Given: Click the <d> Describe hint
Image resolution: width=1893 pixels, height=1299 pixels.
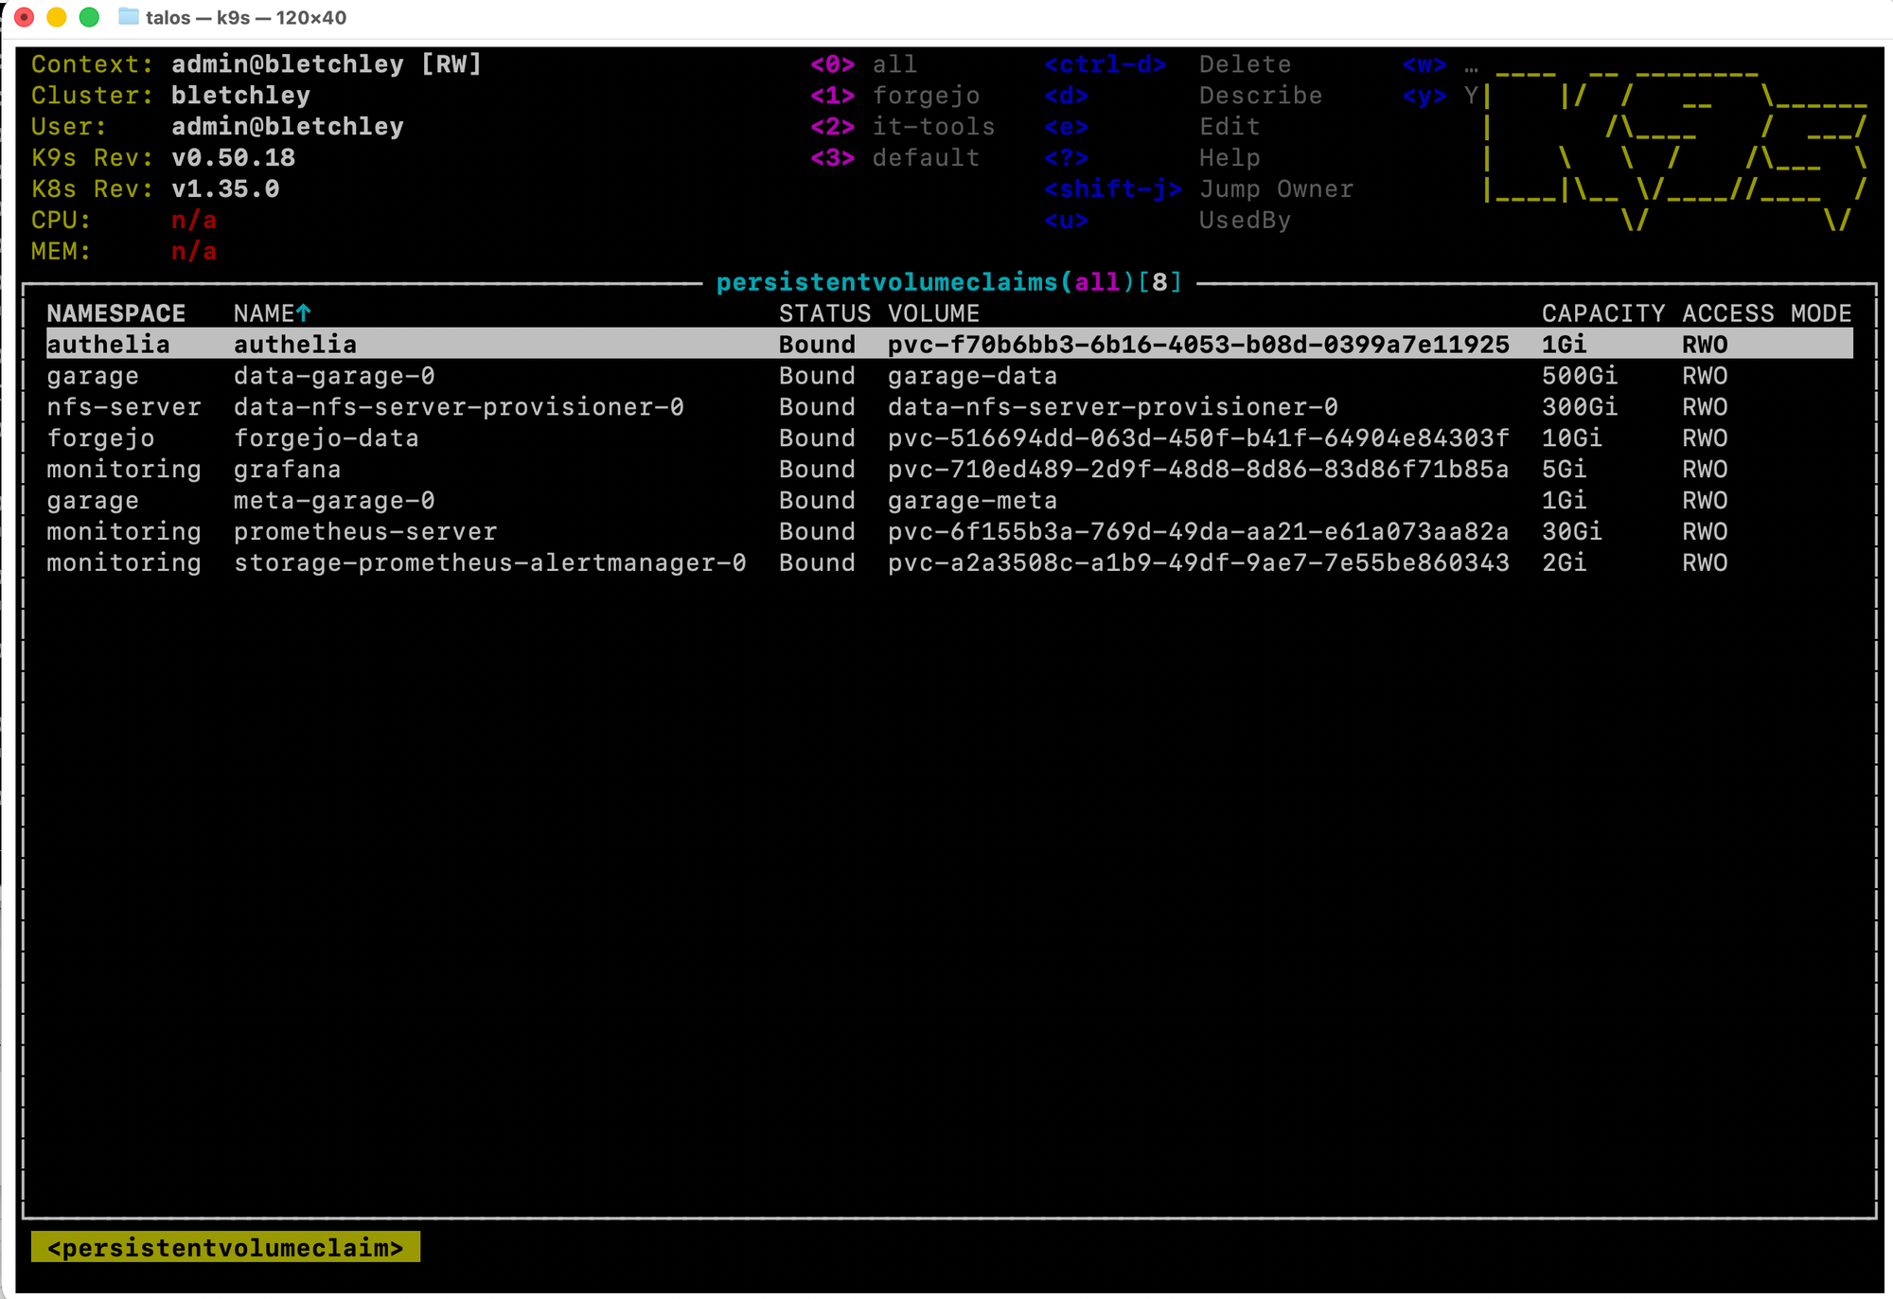Looking at the screenshot, I should coord(1183,96).
